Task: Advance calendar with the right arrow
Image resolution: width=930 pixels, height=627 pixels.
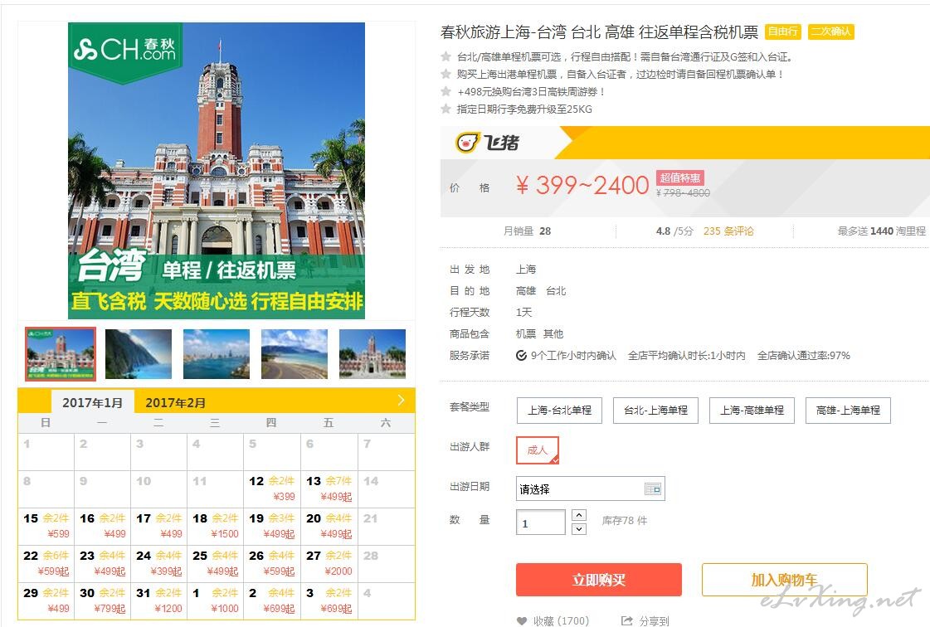Action: pos(401,401)
